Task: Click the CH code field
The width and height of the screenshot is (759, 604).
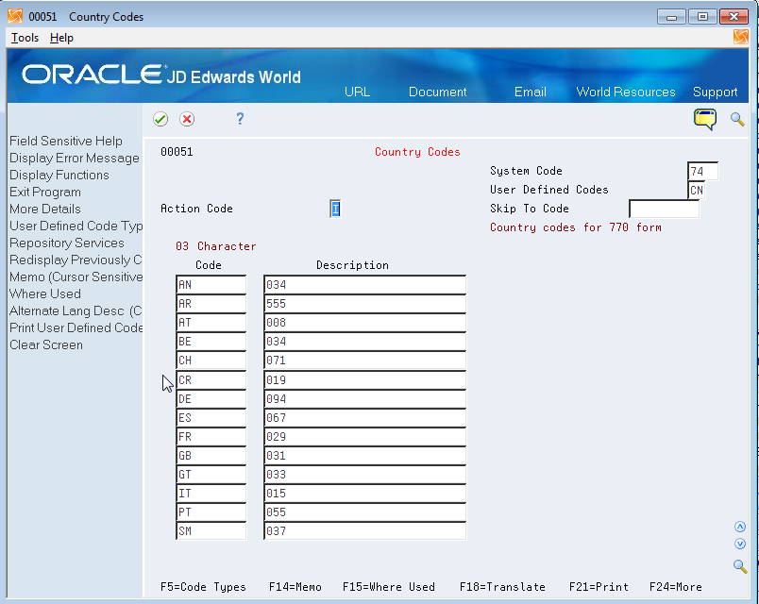Action: [x=211, y=361]
